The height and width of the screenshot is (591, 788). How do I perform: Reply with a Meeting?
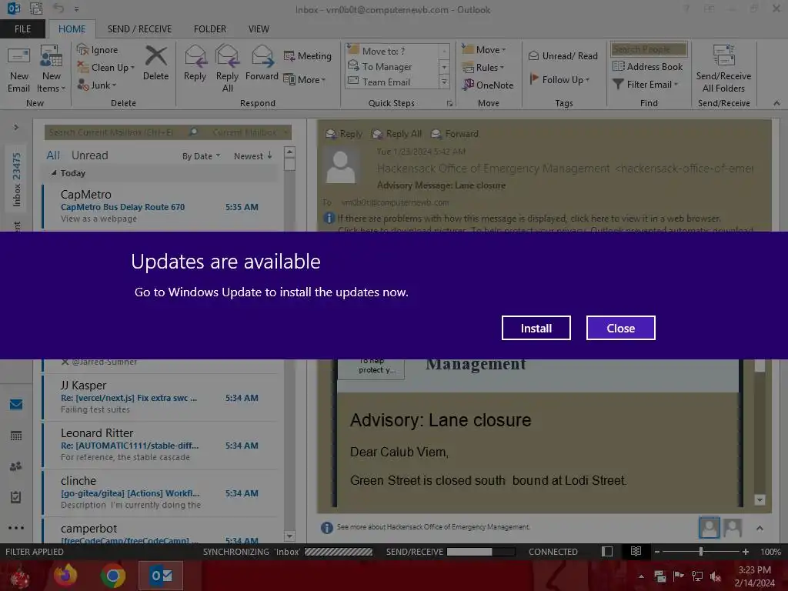tap(308, 55)
